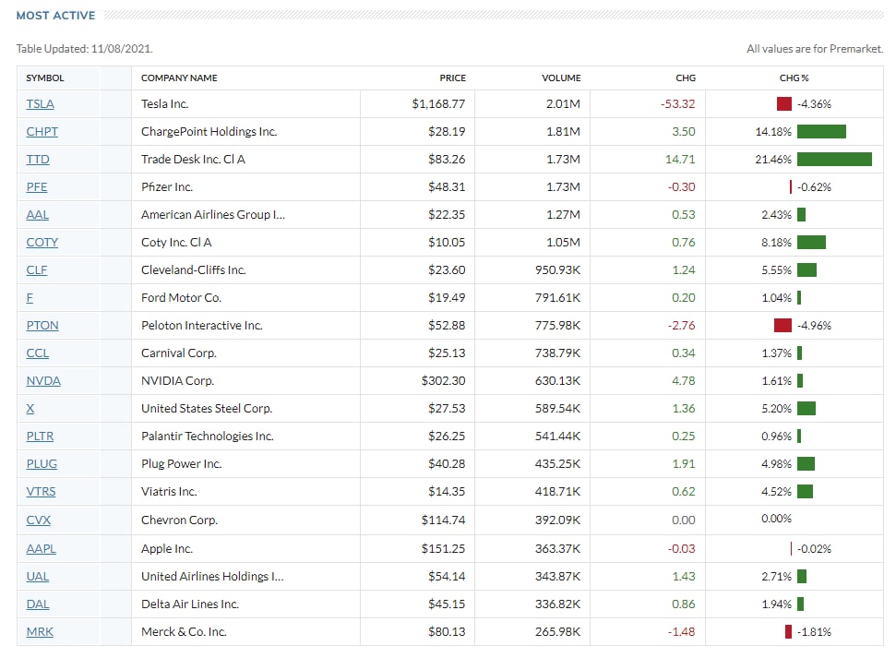
Task: Click the $151.25 price cell
Action: (x=444, y=549)
